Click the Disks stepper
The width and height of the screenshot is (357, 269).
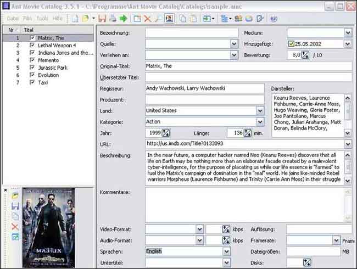click(307, 262)
